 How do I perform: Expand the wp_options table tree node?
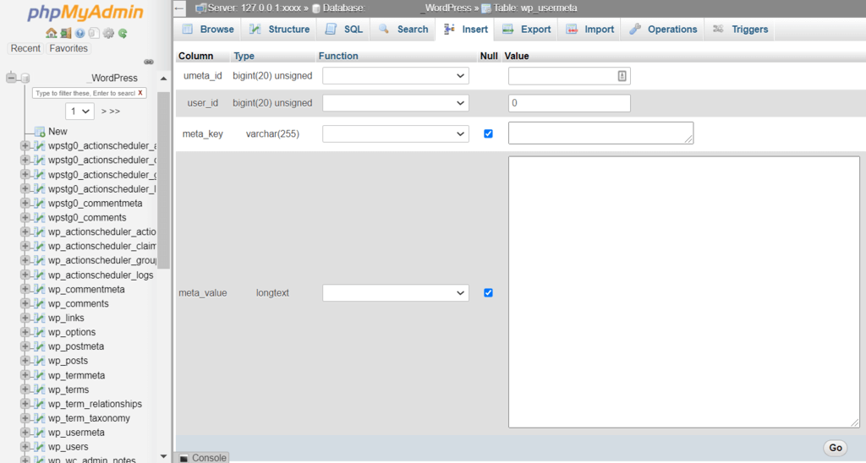(x=25, y=332)
